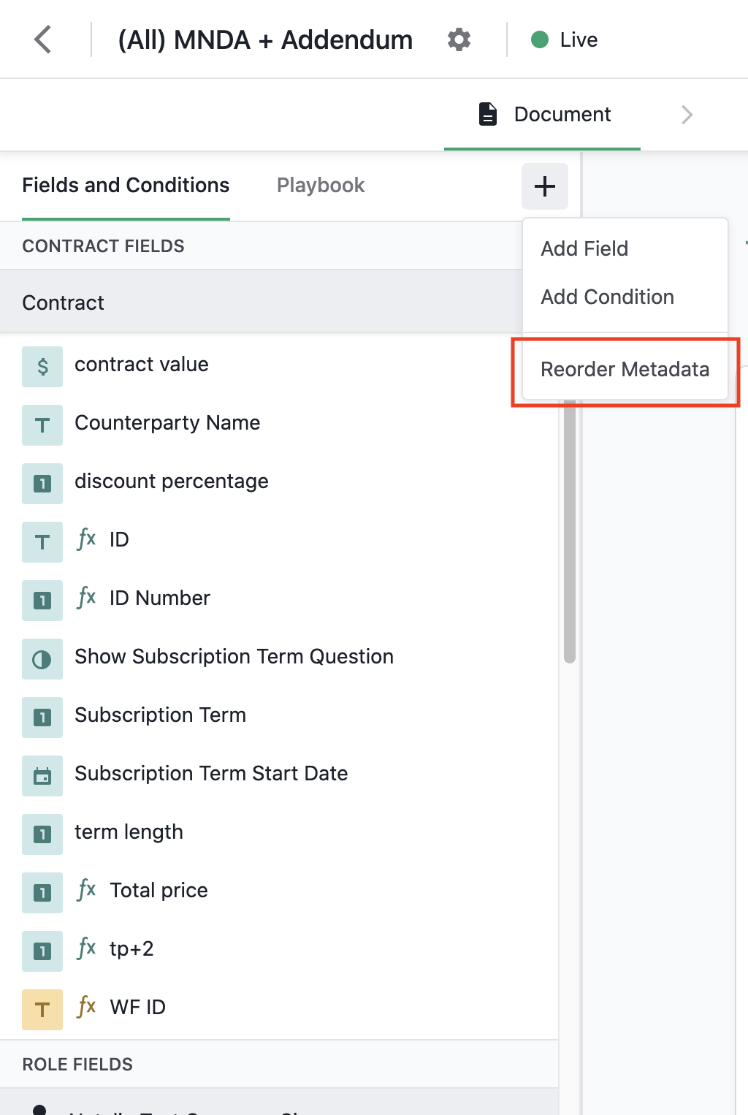Click the number icon for discount percentage
The height and width of the screenshot is (1115, 748).
42,483
